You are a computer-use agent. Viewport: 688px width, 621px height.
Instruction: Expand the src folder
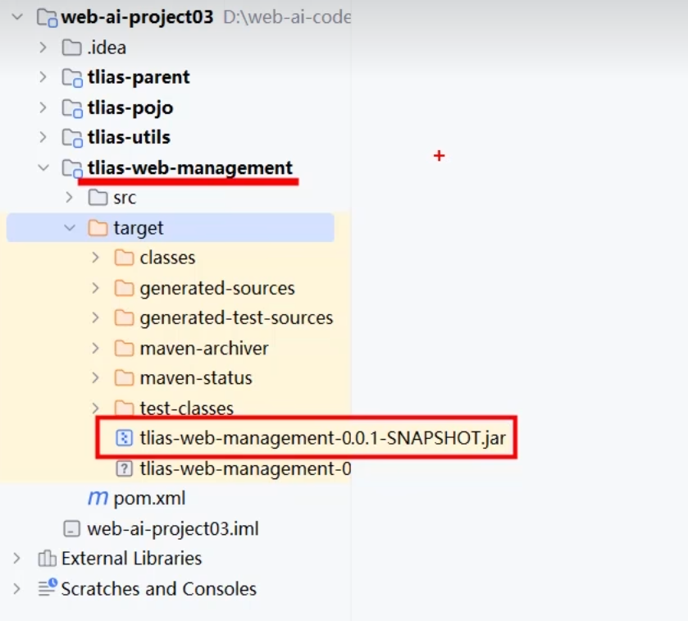coord(70,198)
